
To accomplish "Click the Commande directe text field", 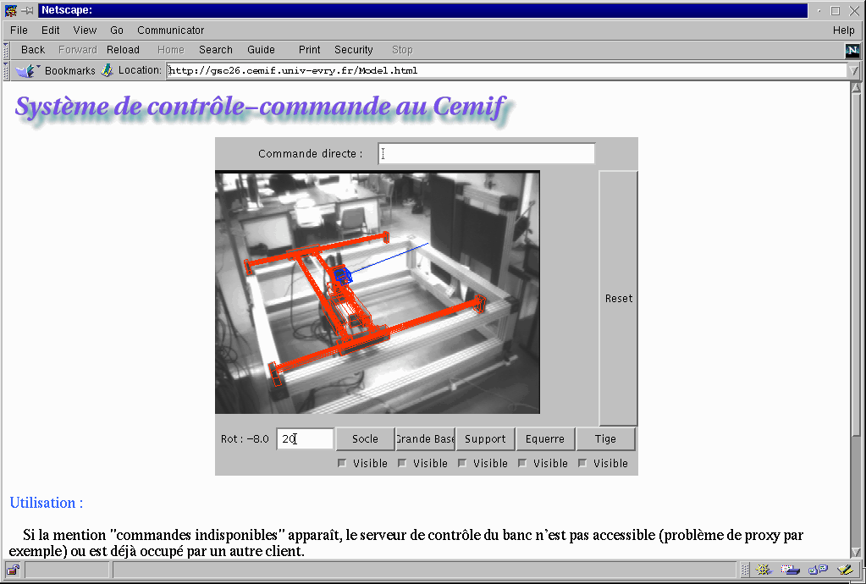I will [x=486, y=154].
